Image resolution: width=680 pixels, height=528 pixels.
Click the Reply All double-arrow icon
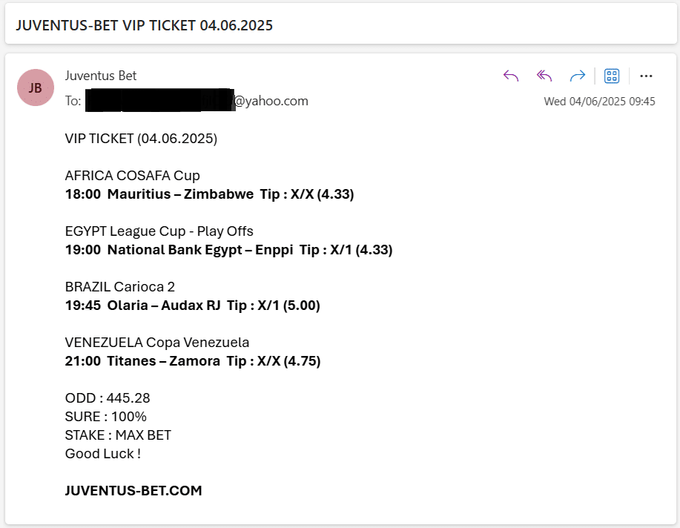tap(544, 76)
